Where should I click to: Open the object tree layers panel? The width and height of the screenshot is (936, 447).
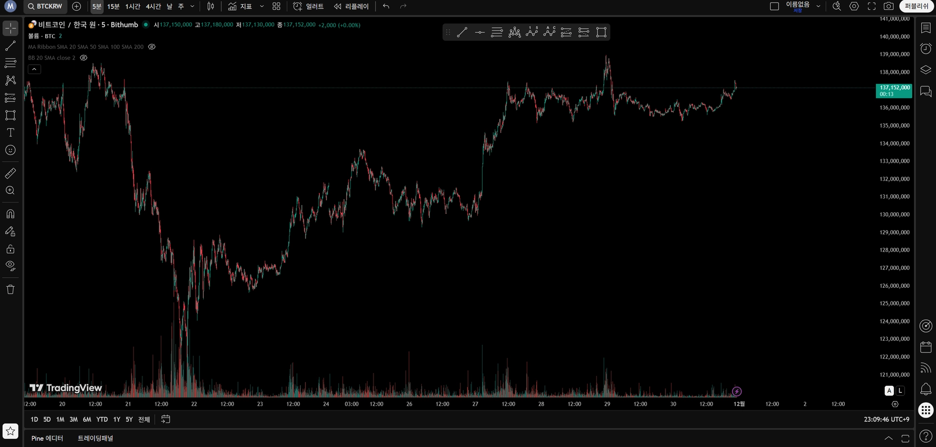(x=926, y=70)
